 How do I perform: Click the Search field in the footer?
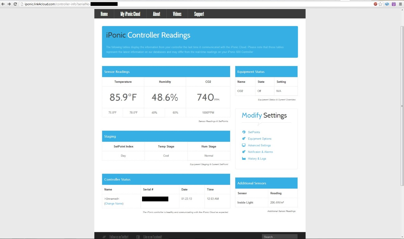[279, 237]
